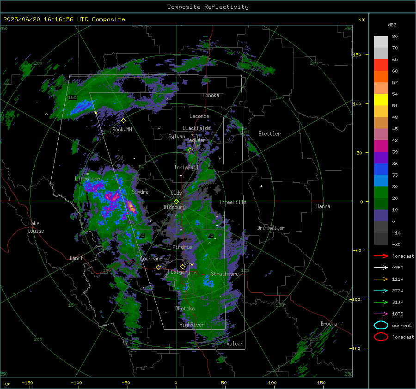
Task: Select the white 80 dBZ color swatch
Action: (x=381, y=42)
